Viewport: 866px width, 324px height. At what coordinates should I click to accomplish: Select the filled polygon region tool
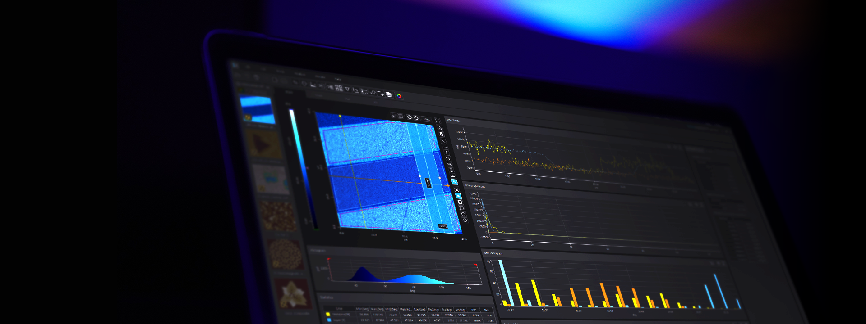coord(460,202)
